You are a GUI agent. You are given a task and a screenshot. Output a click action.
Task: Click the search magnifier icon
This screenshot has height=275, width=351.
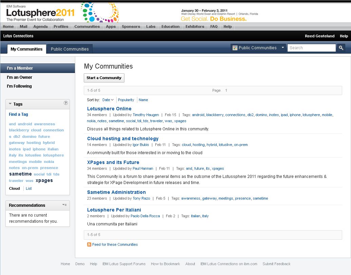[x=341, y=48]
